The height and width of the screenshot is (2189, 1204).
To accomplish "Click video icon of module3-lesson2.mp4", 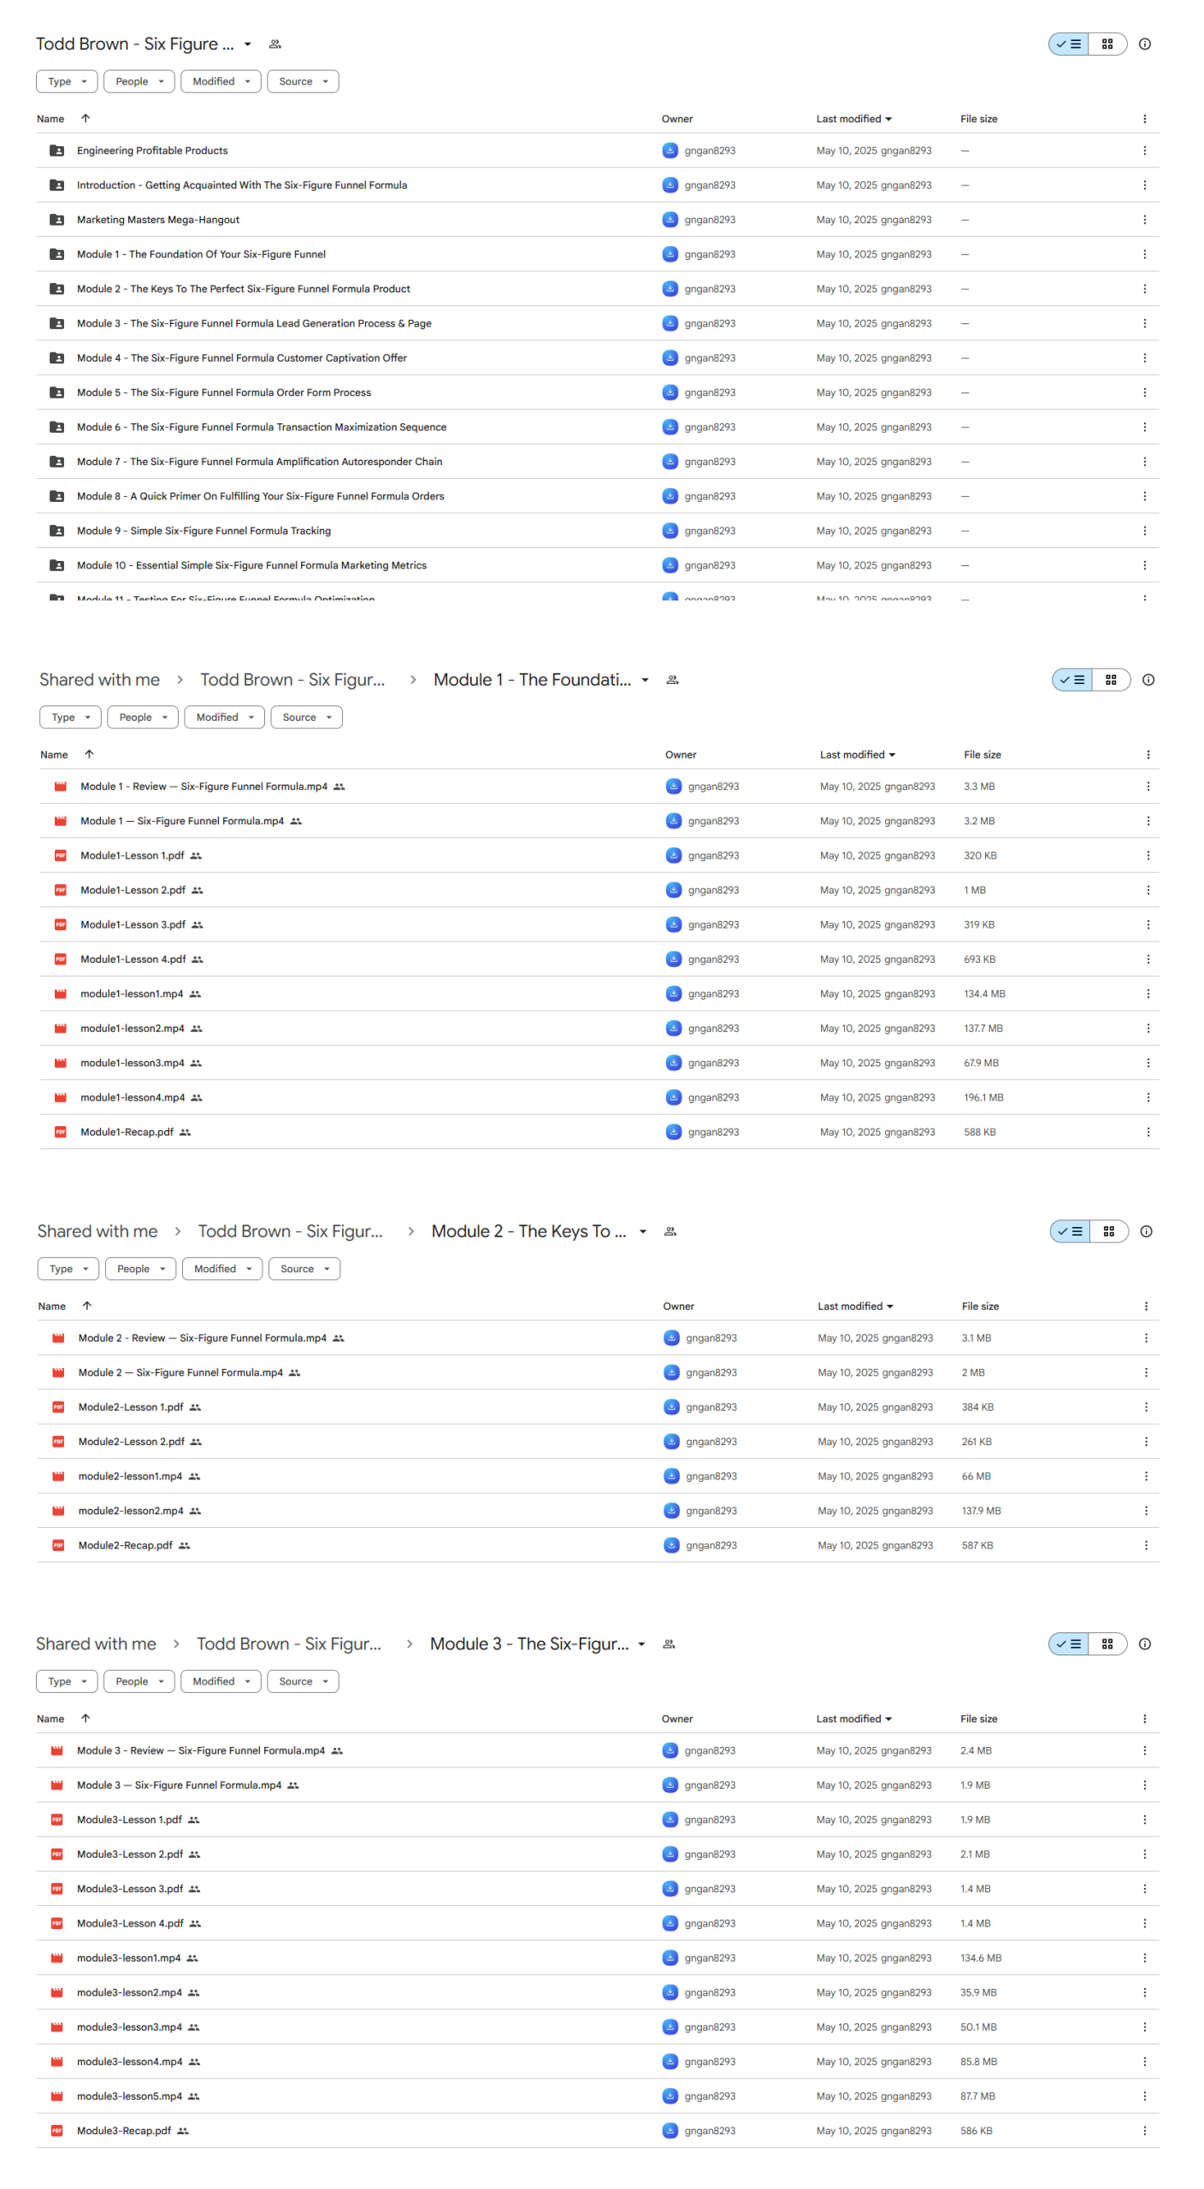I will pyautogui.click(x=56, y=1992).
